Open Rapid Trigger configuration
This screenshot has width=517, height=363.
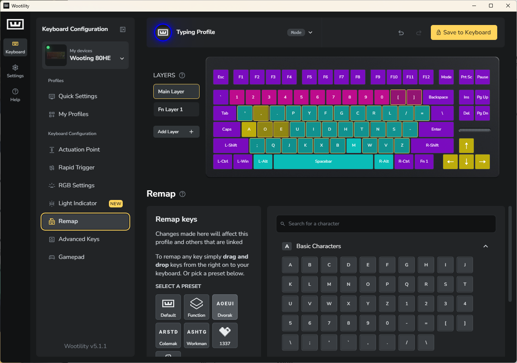pyautogui.click(x=85, y=168)
